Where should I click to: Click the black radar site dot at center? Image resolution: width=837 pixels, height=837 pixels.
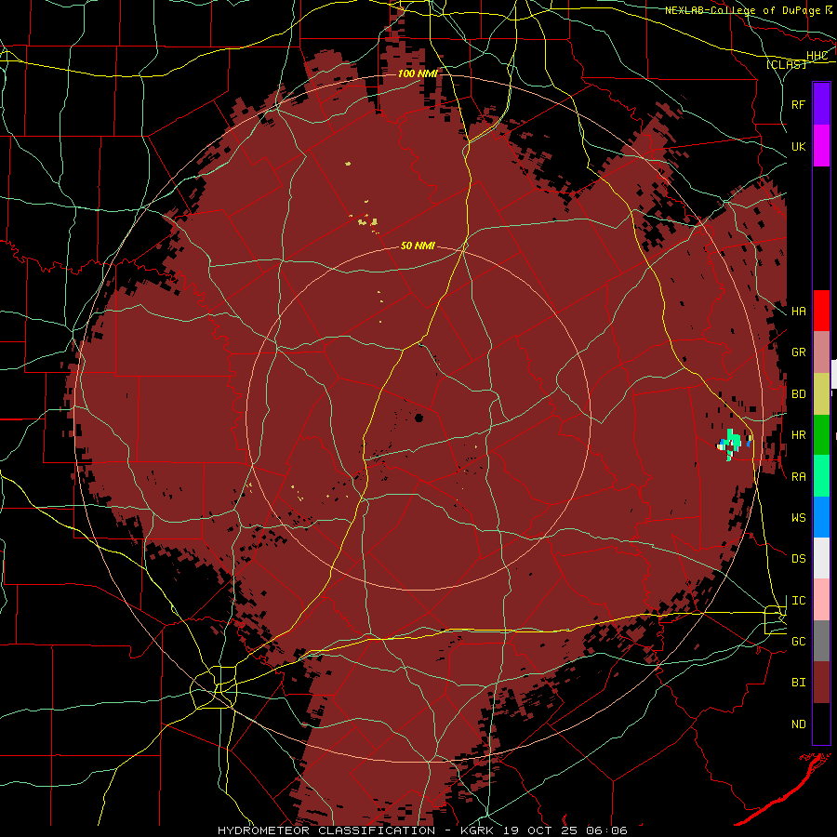tap(419, 418)
